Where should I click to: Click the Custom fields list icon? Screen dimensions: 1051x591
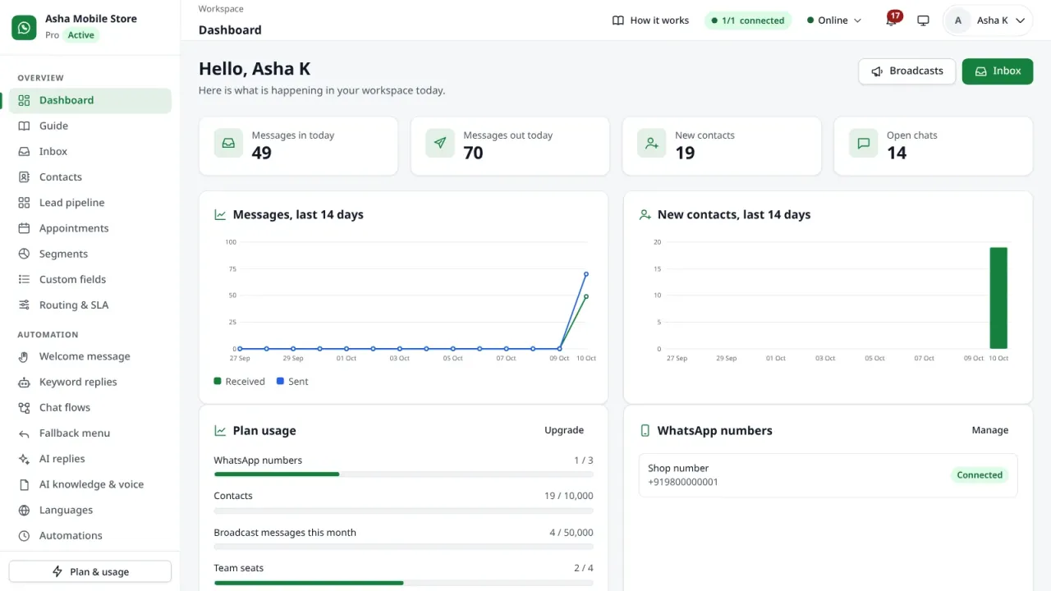pyautogui.click(x=24, y=279)
